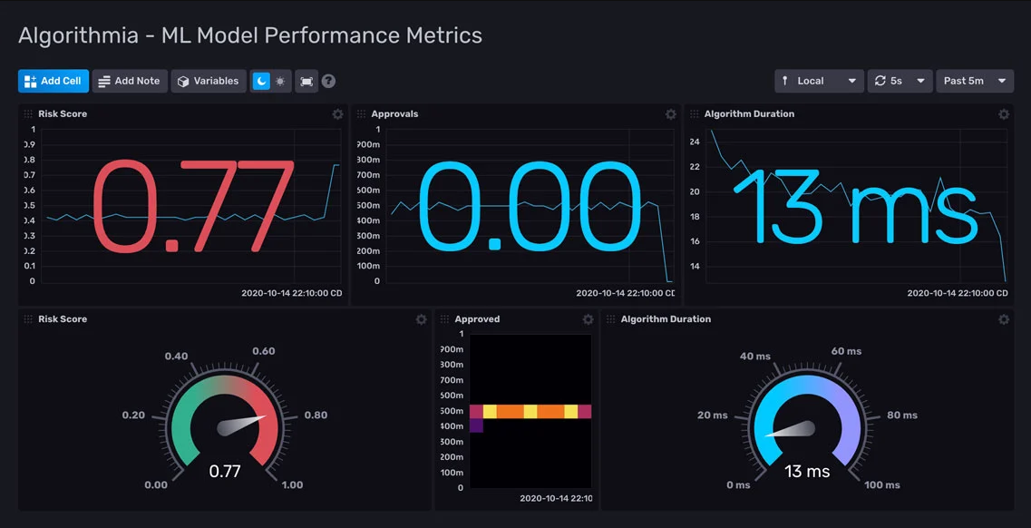Click the white 13 ms reading under the gauge
The width and height of the screenshot is (1031, 528).
coord(807,471)
